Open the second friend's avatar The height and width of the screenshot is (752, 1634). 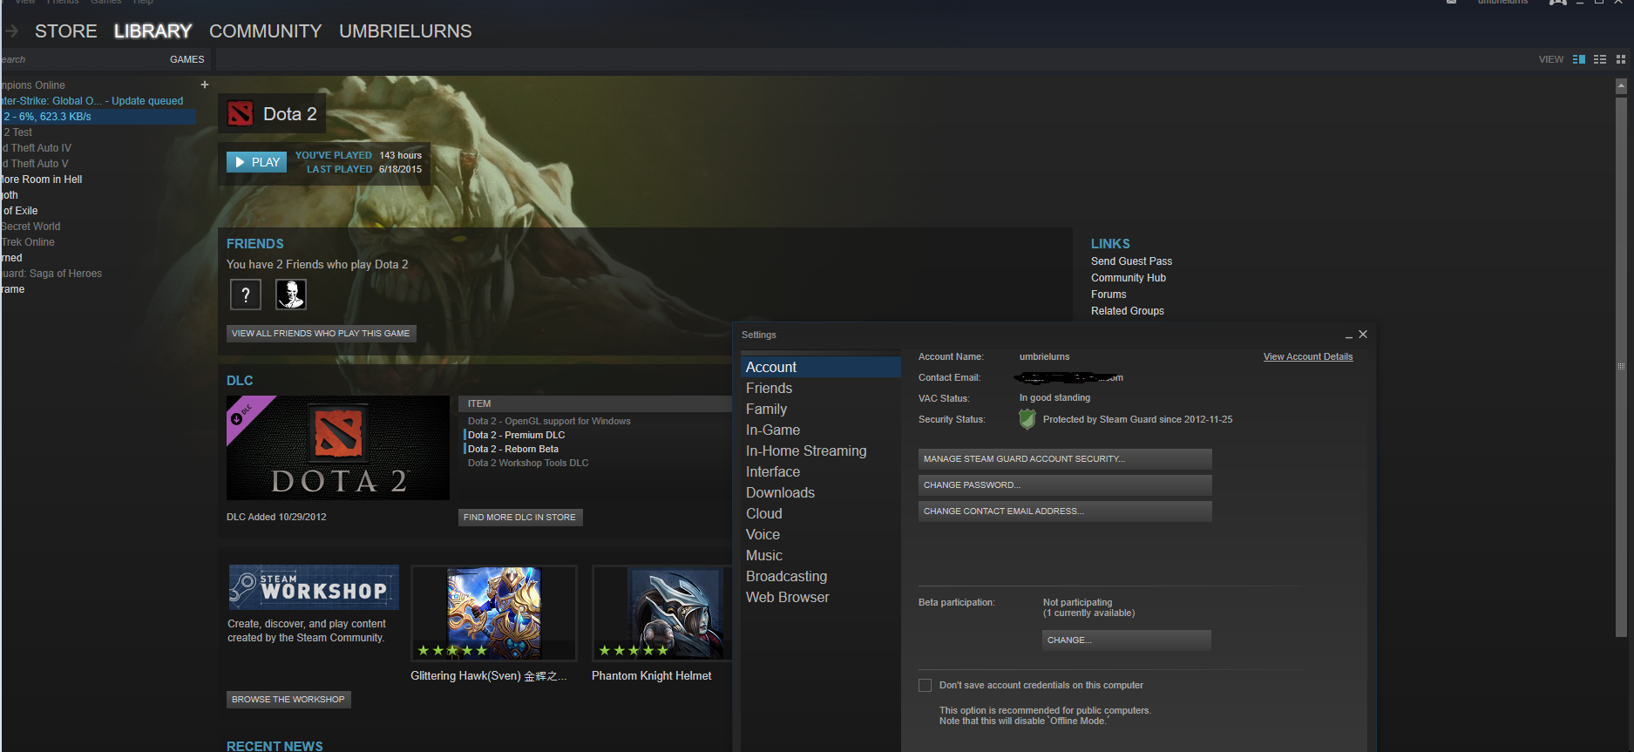(291, 295)
